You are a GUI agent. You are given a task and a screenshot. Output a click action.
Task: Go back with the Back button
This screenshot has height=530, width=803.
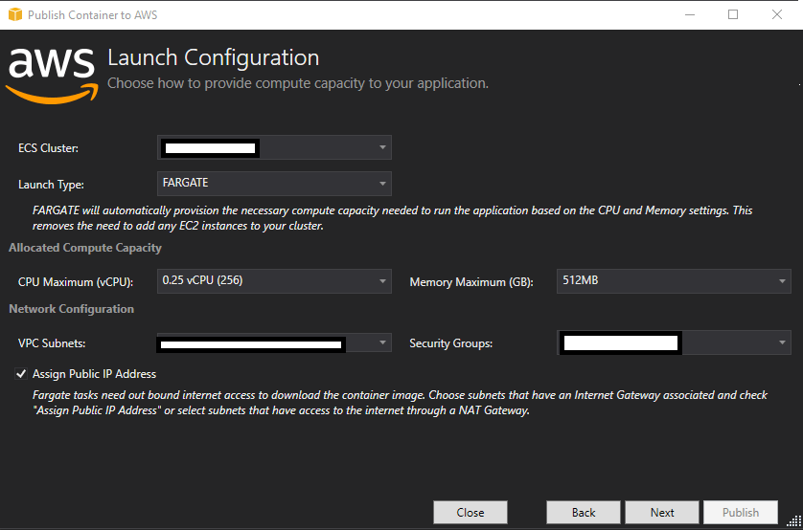pos(584,512)
